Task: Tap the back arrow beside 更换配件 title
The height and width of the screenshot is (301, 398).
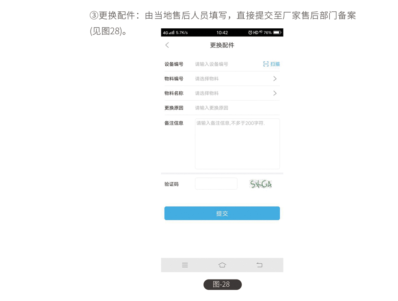Action: point(167,45)
